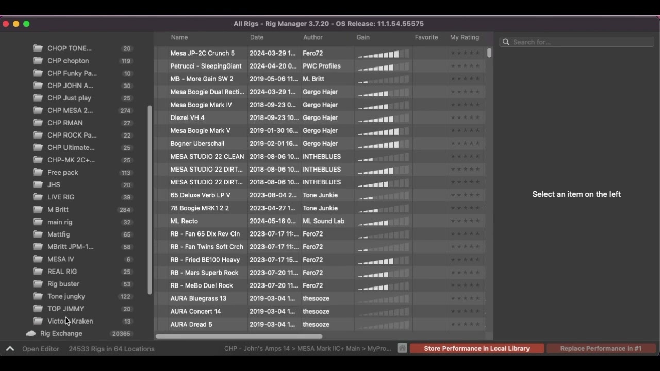Click the folder icon beside MBritt JPM-1...
The width and height of the screenshot is (660, 371).
pyautogui.click(x=38, y=246)
